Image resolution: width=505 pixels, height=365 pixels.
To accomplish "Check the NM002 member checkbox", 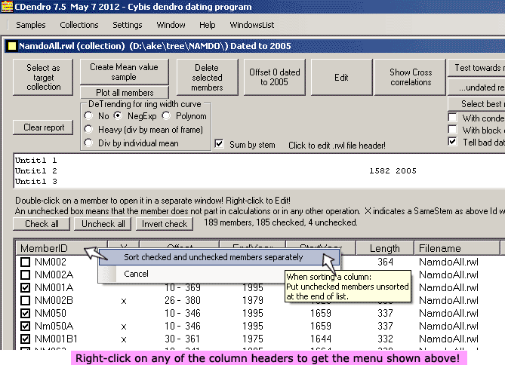I will point(25,262).
